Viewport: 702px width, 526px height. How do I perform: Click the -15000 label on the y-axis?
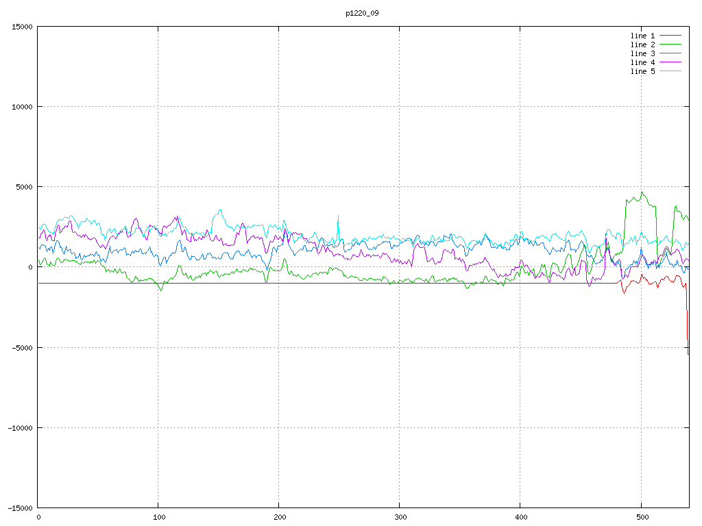[x=20, y=508]
